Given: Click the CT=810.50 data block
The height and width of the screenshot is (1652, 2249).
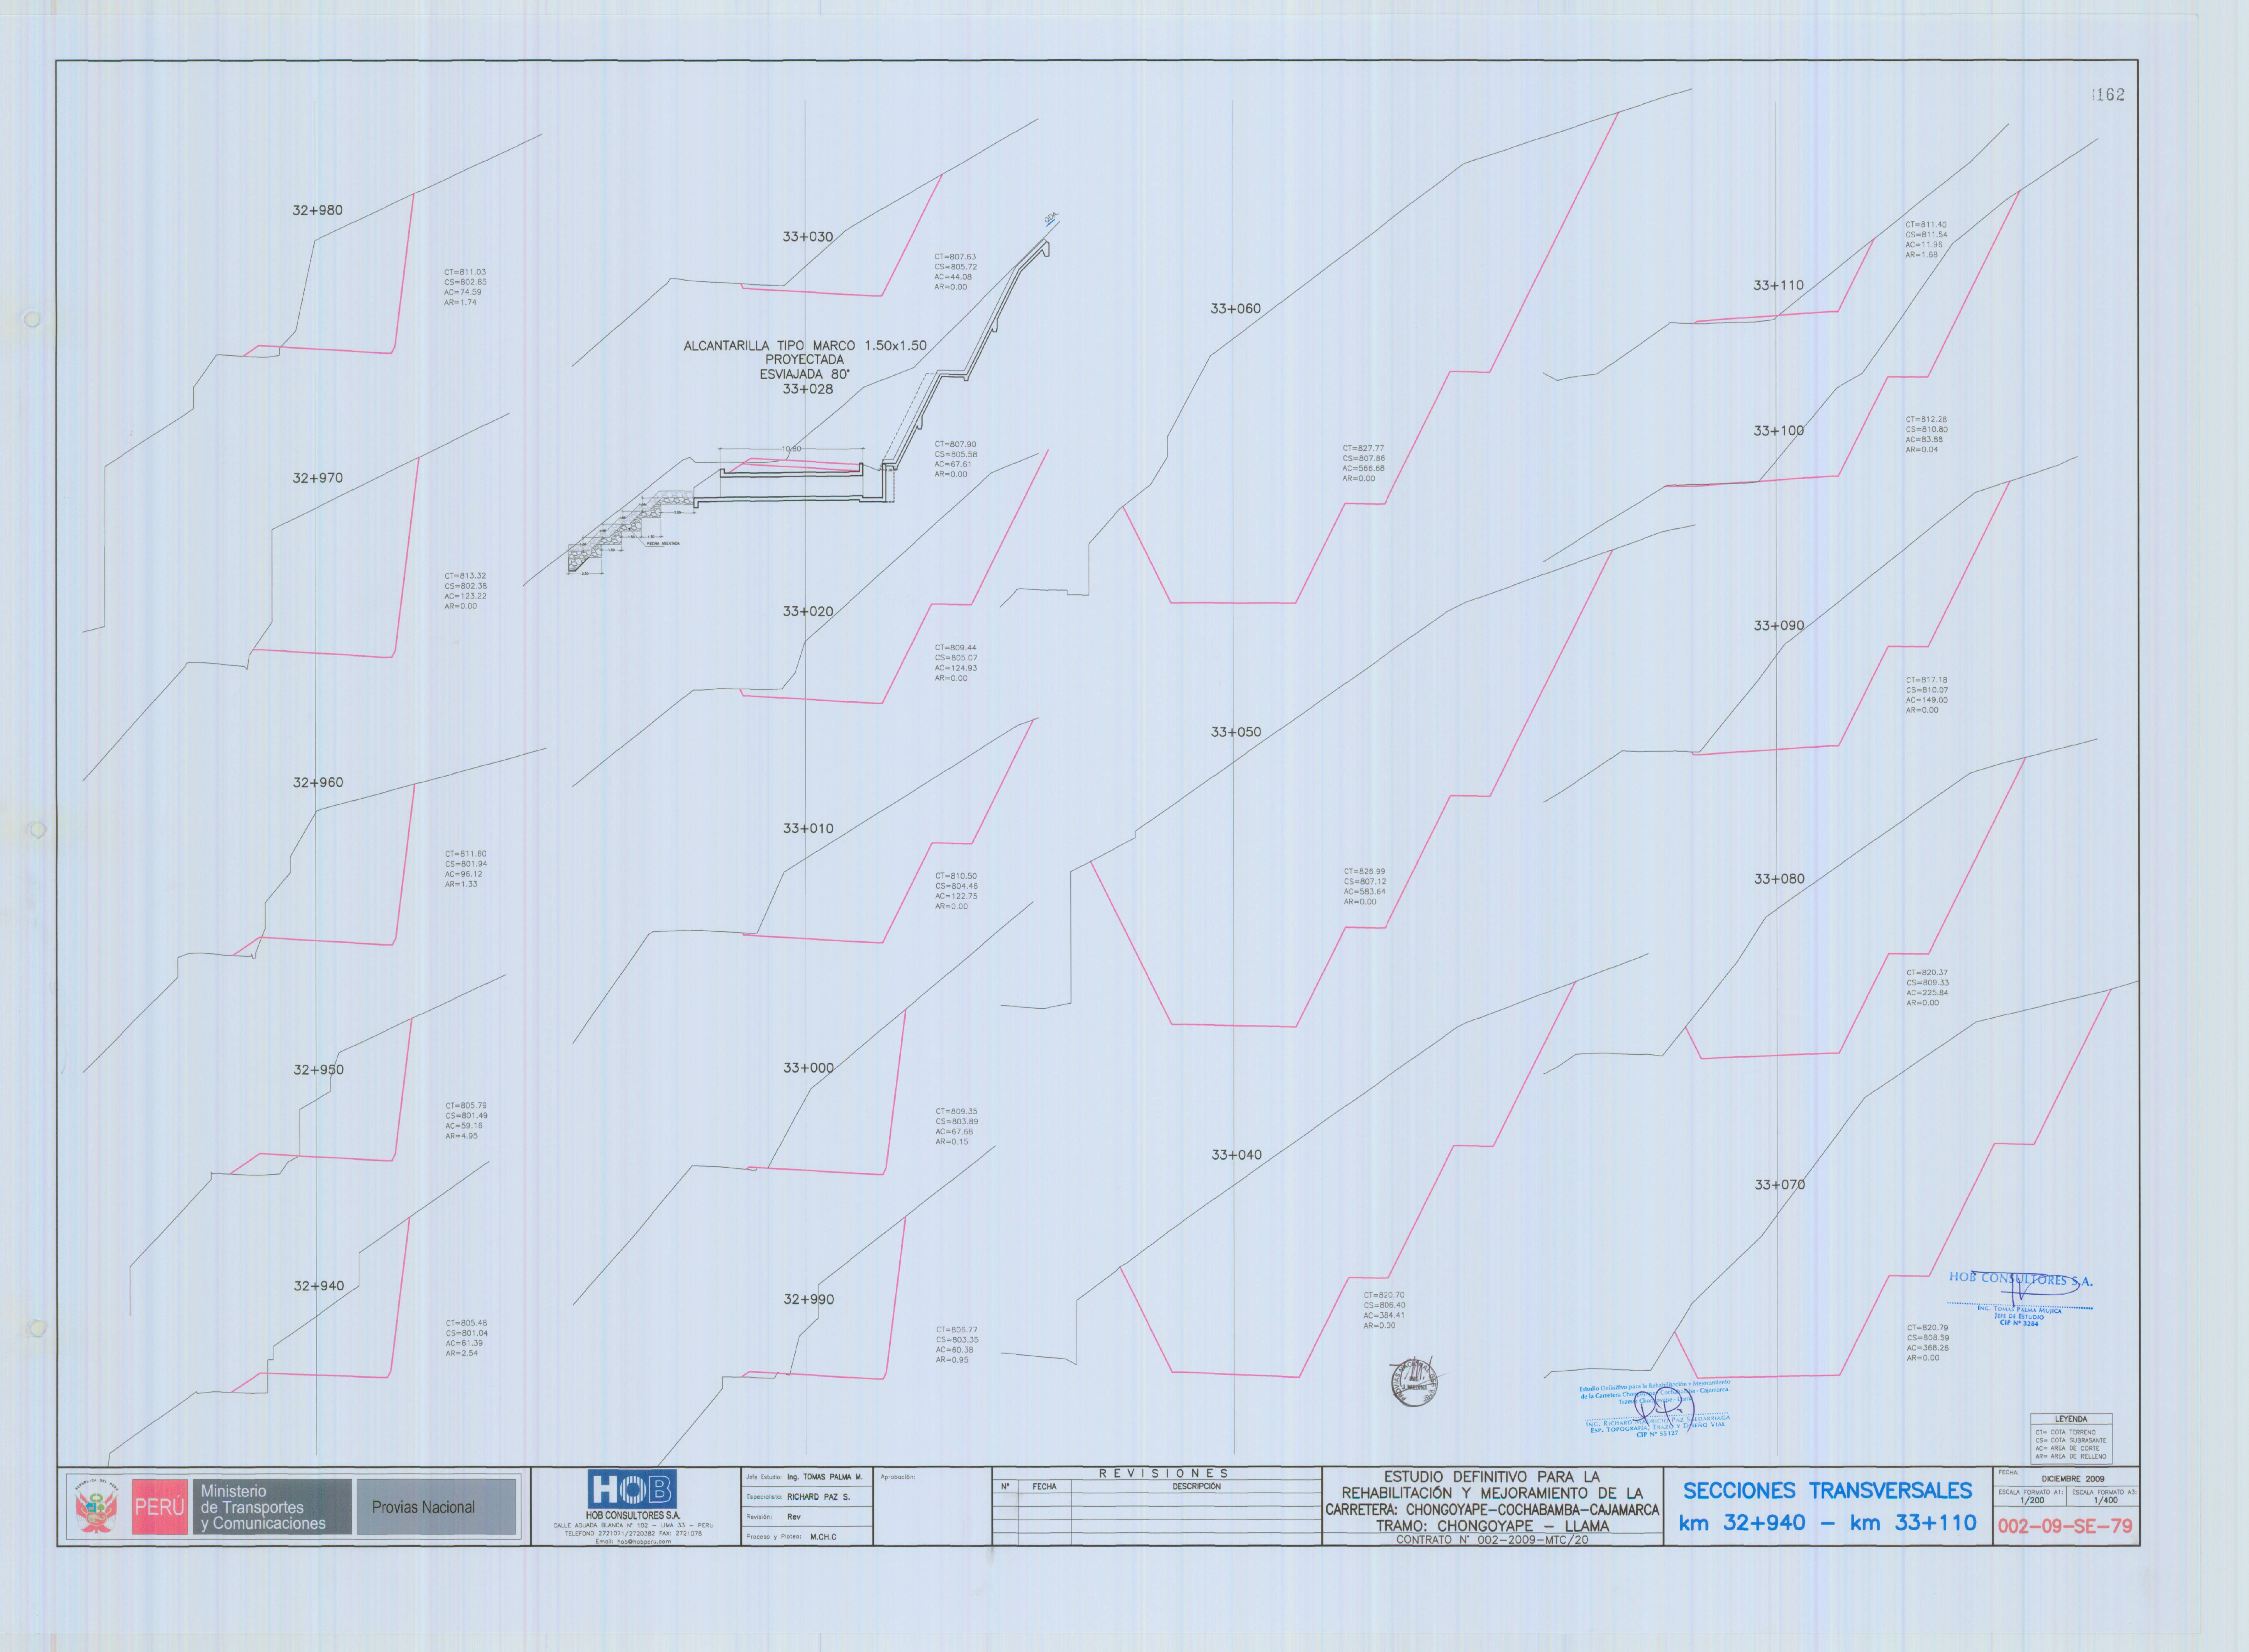Looking at the screenshot, I should coord(956,891).
